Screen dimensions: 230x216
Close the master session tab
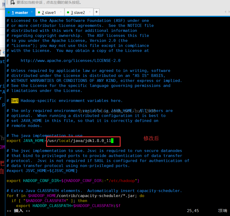(x=32, y=12)
